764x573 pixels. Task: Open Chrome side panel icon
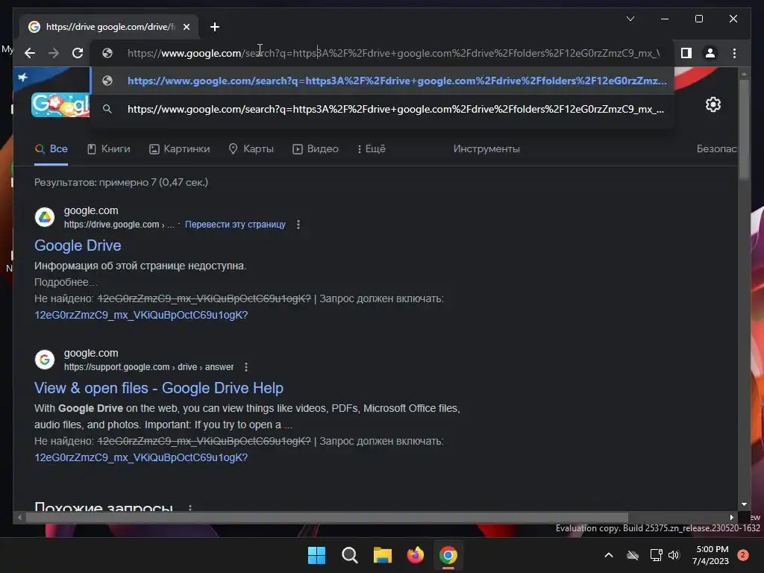click(686, 53)
